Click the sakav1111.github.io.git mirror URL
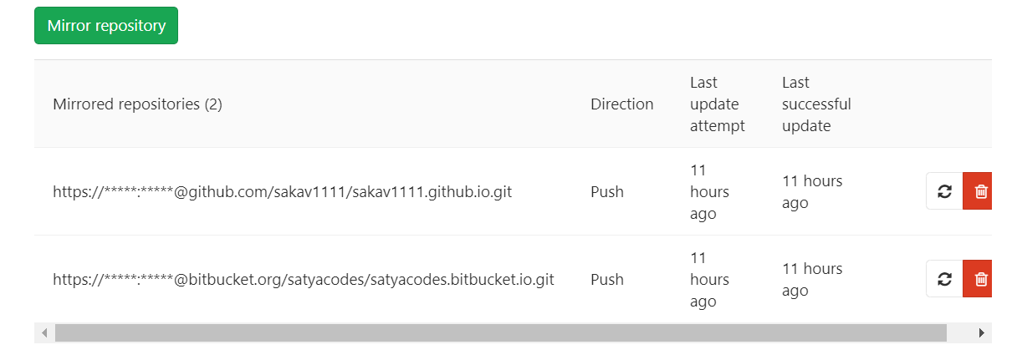Viewport: 1017px width, 360px height. [x=282, y=192]
